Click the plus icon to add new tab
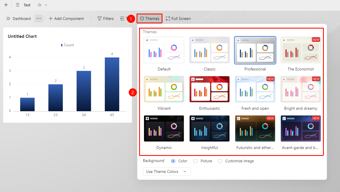 [x=6, y=5]
